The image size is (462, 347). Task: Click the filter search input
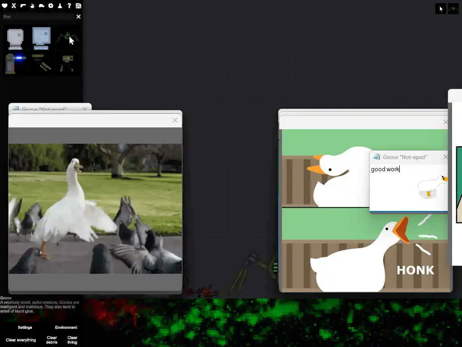tap(38, 17)
